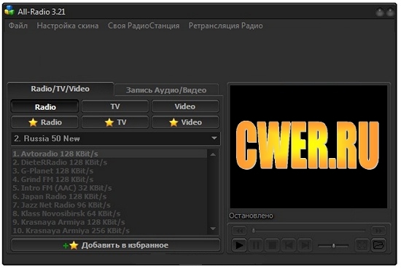
Task: Open the Ретрансляция Радио menu
Action: coord(225,25)
